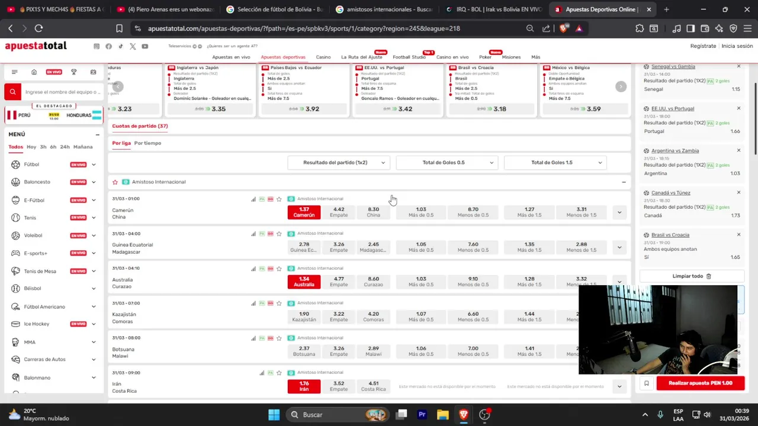Click the trophy icon in sidebar toolbar
This screenshot has width=758, height=426.
click(x=73, y=72)
